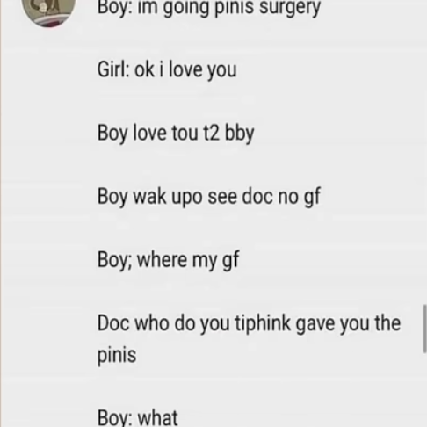Image resolution: width=427 pixels, height=427 pixels.
Task: Click the word 'the' ending the Doc line
Action: click(x=387, y=323)
